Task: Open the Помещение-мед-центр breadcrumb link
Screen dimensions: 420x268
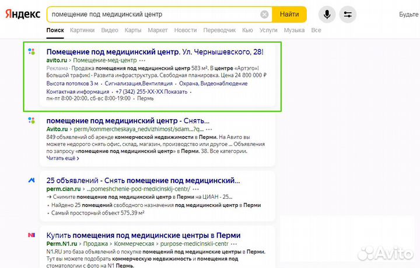Action: [x=105, y=60]
